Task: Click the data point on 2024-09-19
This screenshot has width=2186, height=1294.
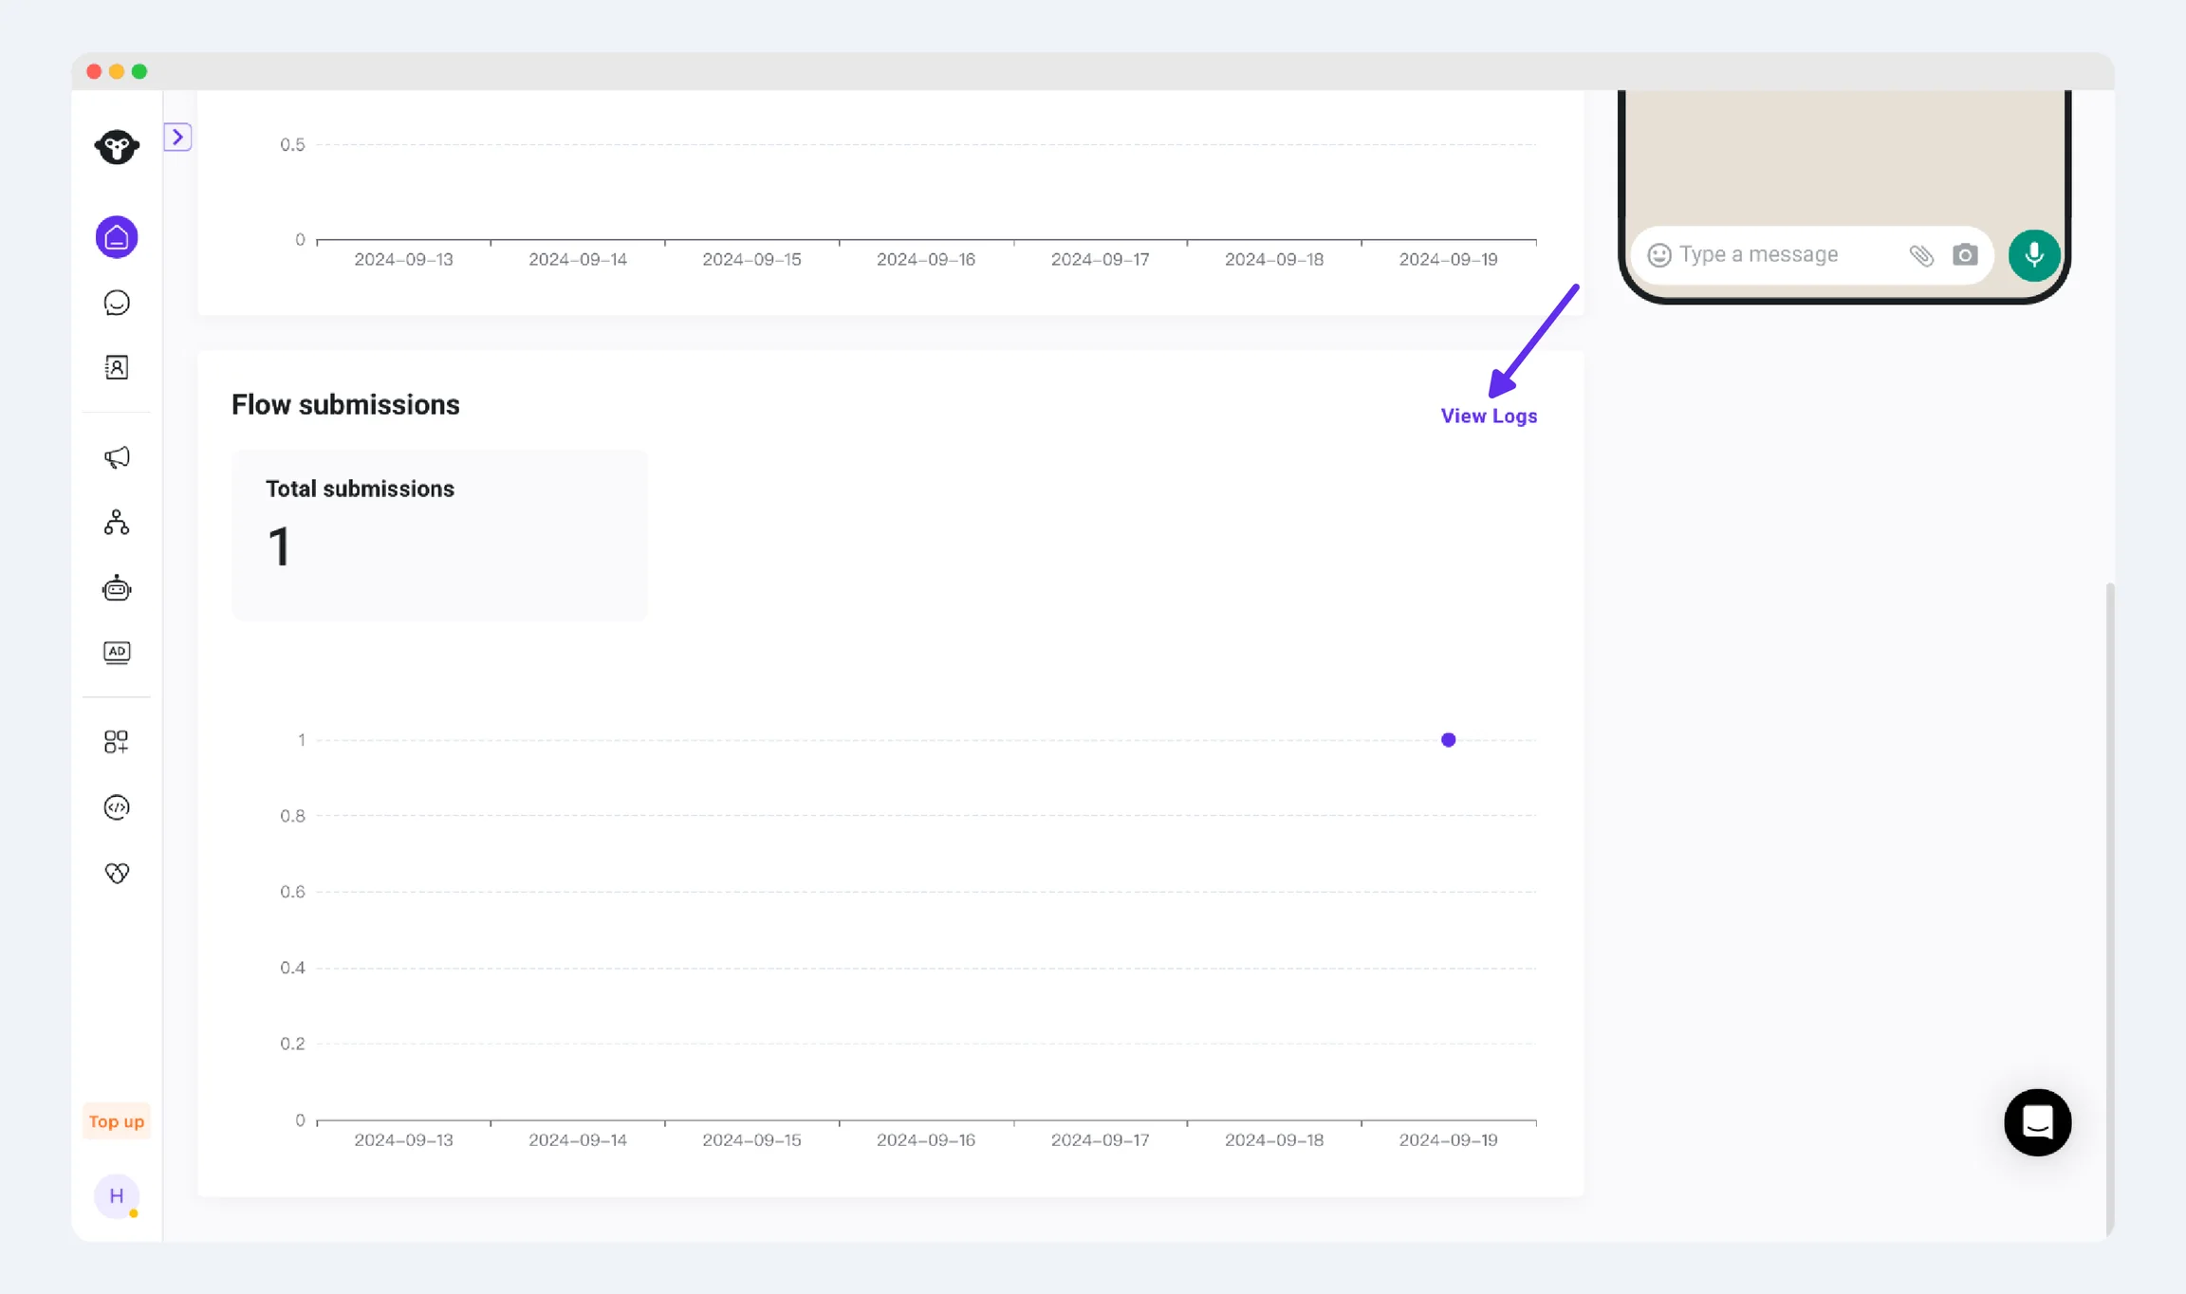Action: click(x=1448, y=740)
